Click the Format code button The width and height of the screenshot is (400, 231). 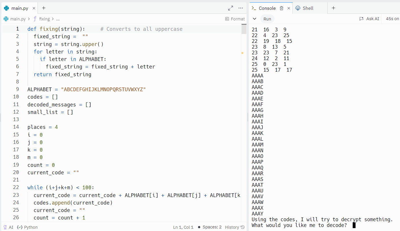(235, 19)
